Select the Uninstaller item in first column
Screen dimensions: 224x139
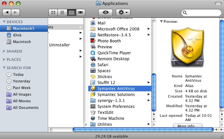pyautogui.click(x=59, y=45)
